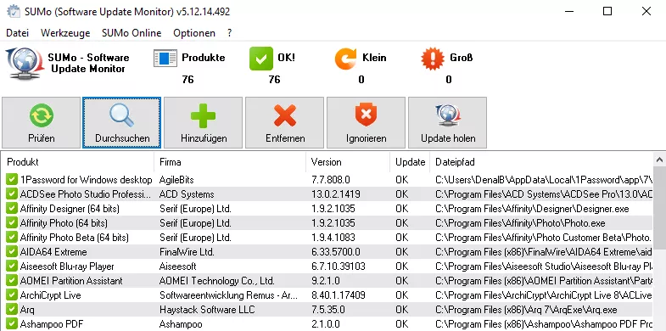Click the red X Entfernen icon
The height and width of the screenshot is (331, 666).
[285, 115]
